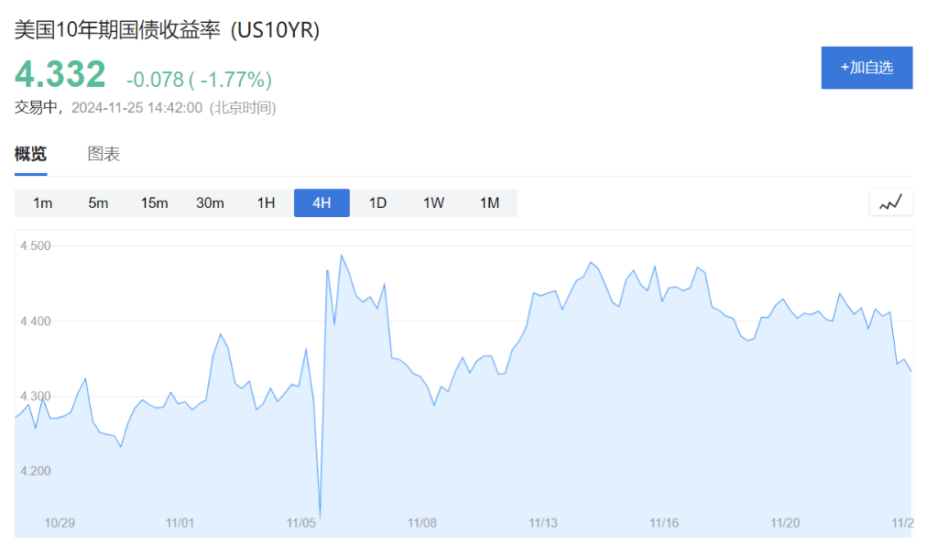The width and height of the screenshot is (938, 545).
Task: Click the 10/29 date label
Action: [60, 523]
